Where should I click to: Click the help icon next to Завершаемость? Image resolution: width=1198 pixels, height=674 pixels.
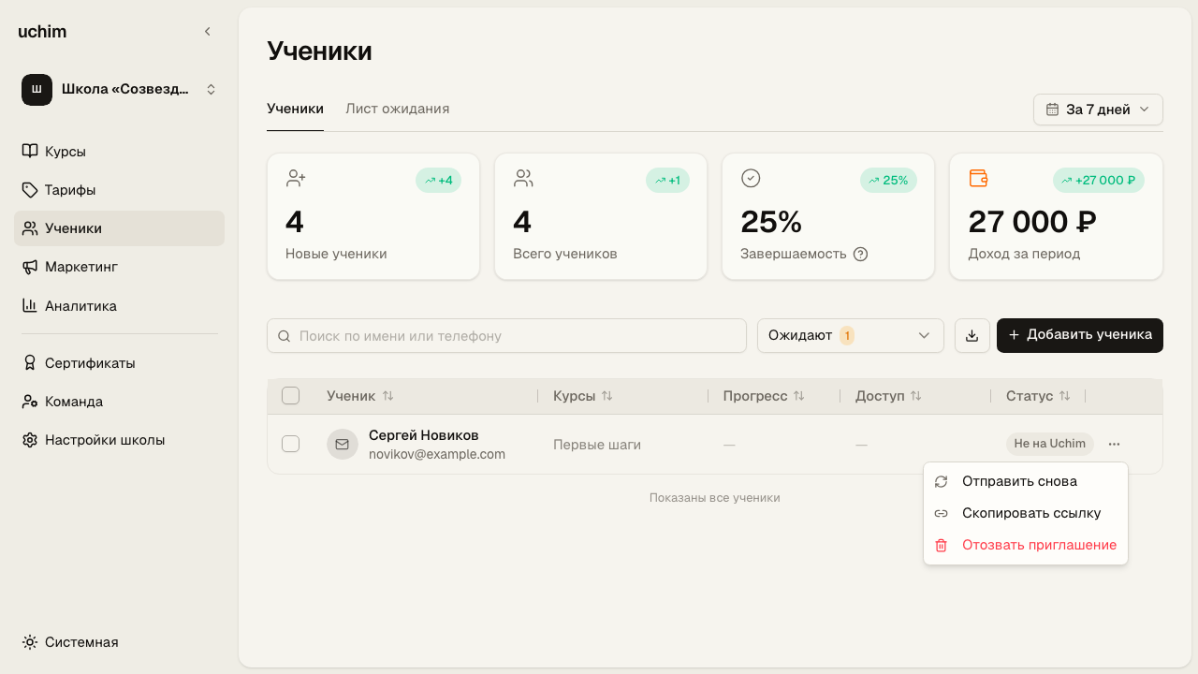pyautogui.click(x=861, y=254)
